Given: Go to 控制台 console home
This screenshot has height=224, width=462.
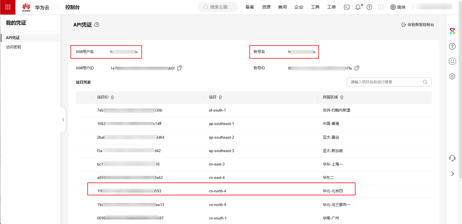Looking at the screenshot, I should 72,7.
